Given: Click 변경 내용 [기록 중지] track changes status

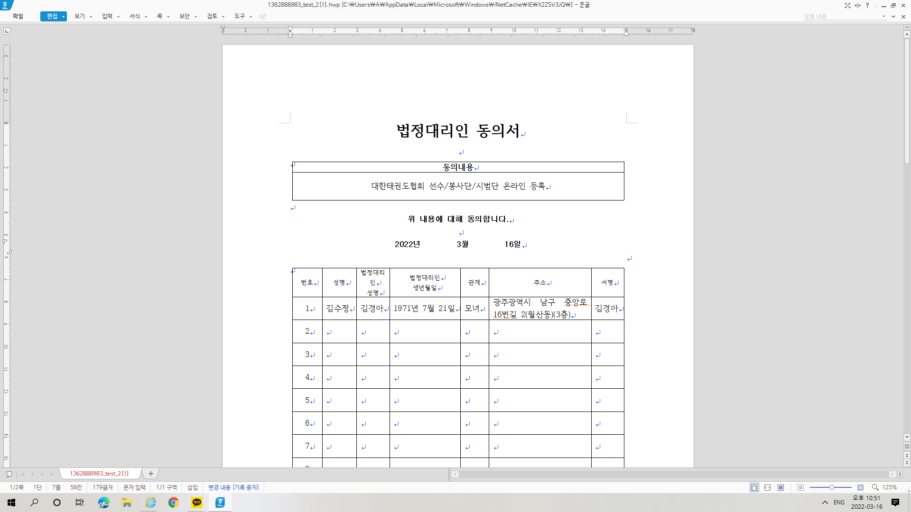Looking at the screenshot, I should point(233,487).
